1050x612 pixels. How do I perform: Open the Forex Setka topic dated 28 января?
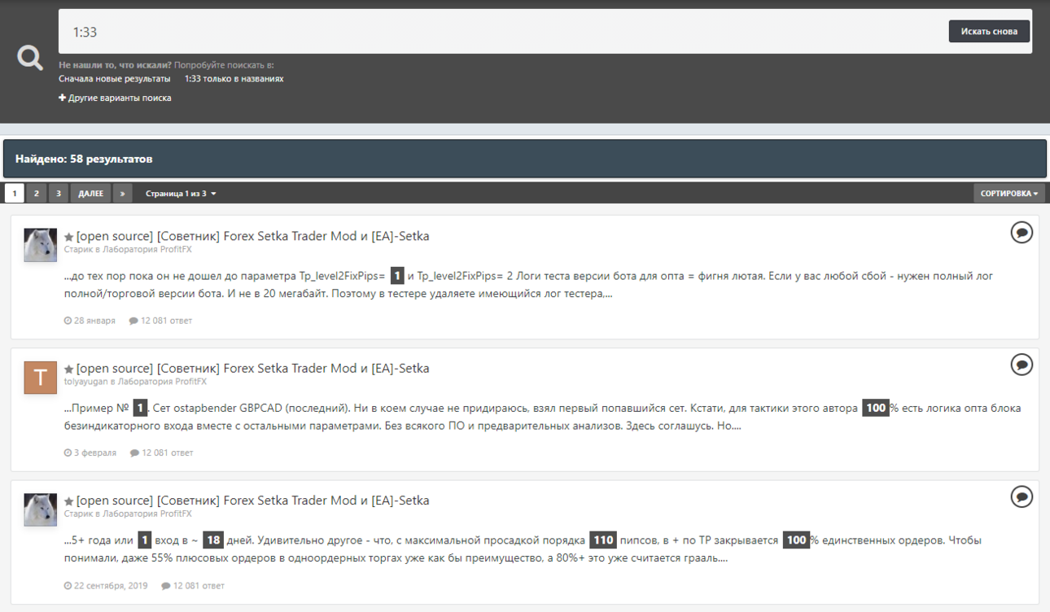coord(253,236)
